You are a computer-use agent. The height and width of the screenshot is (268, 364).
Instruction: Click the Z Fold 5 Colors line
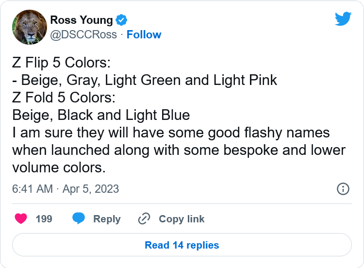64,97
